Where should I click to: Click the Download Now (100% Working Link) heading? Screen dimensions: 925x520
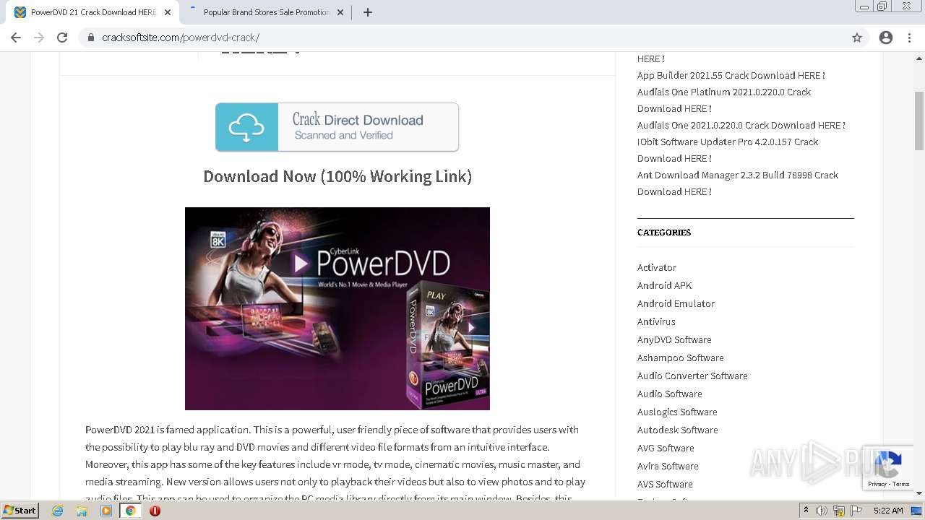337,176
